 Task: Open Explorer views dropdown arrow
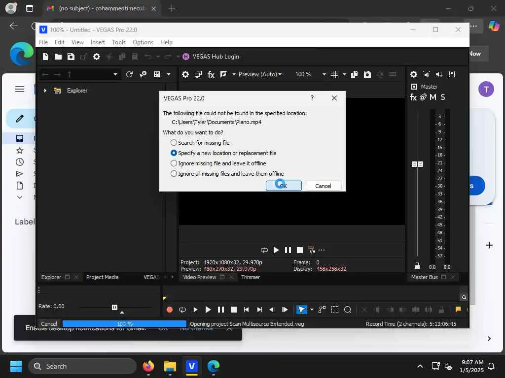pyautogui.click(x=169, y=74)
